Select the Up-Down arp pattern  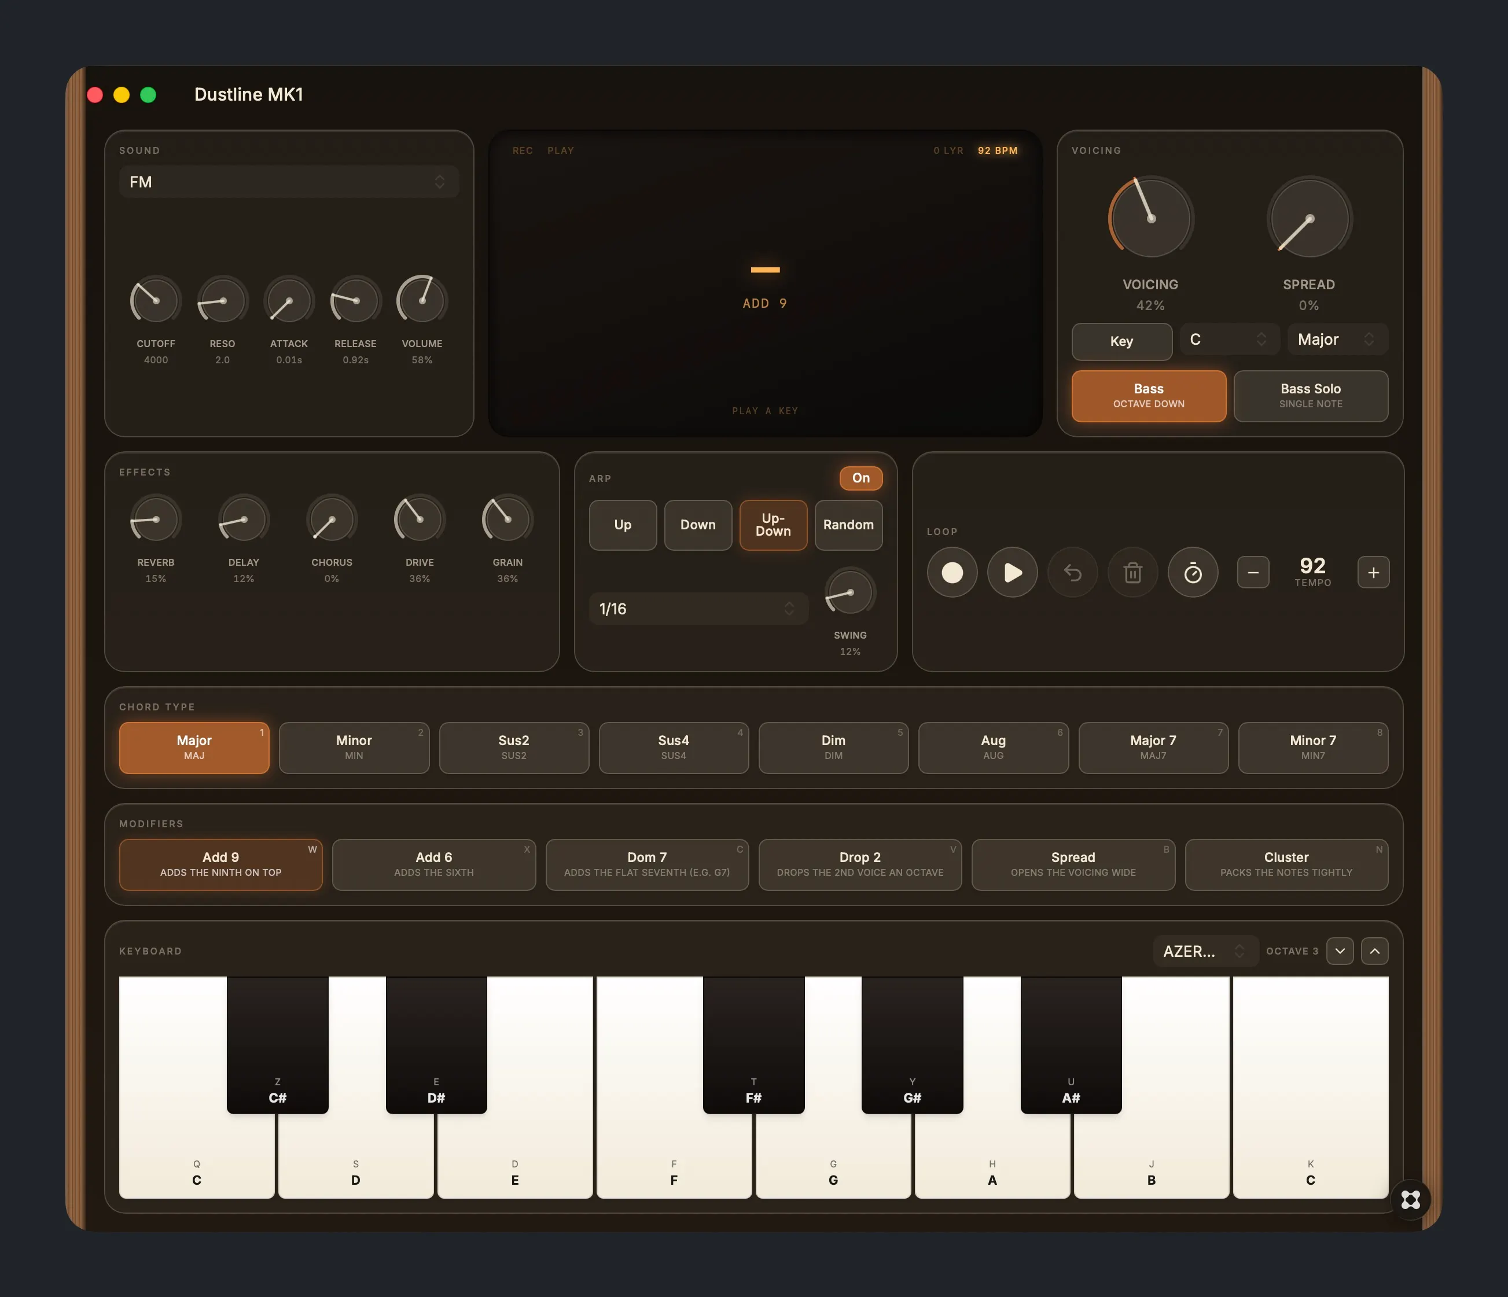click(773, 525)
